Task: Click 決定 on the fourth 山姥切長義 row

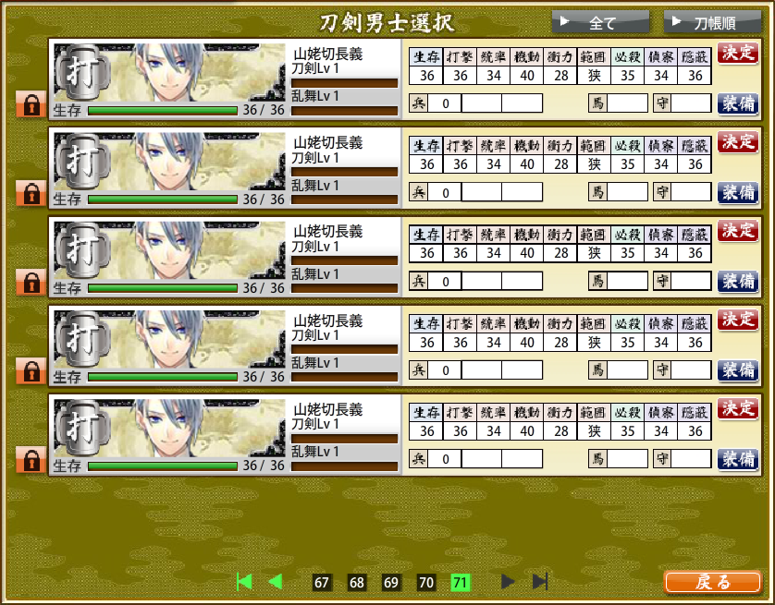Action: click(x=738, y=321)
